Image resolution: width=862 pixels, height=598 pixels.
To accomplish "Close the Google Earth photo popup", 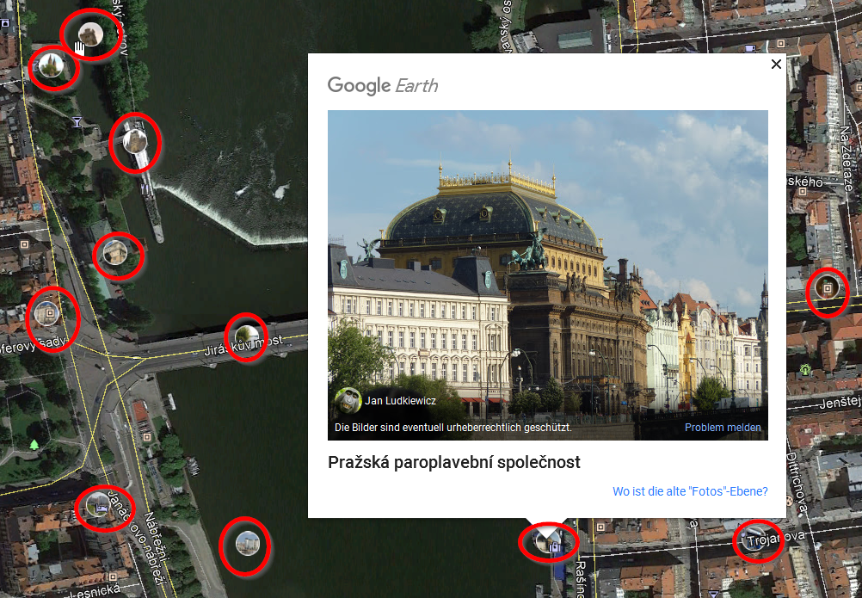I will coord(776,65).
